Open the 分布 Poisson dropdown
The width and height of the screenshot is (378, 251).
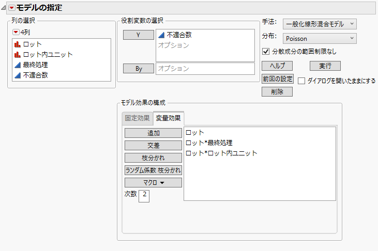(320, 38)
